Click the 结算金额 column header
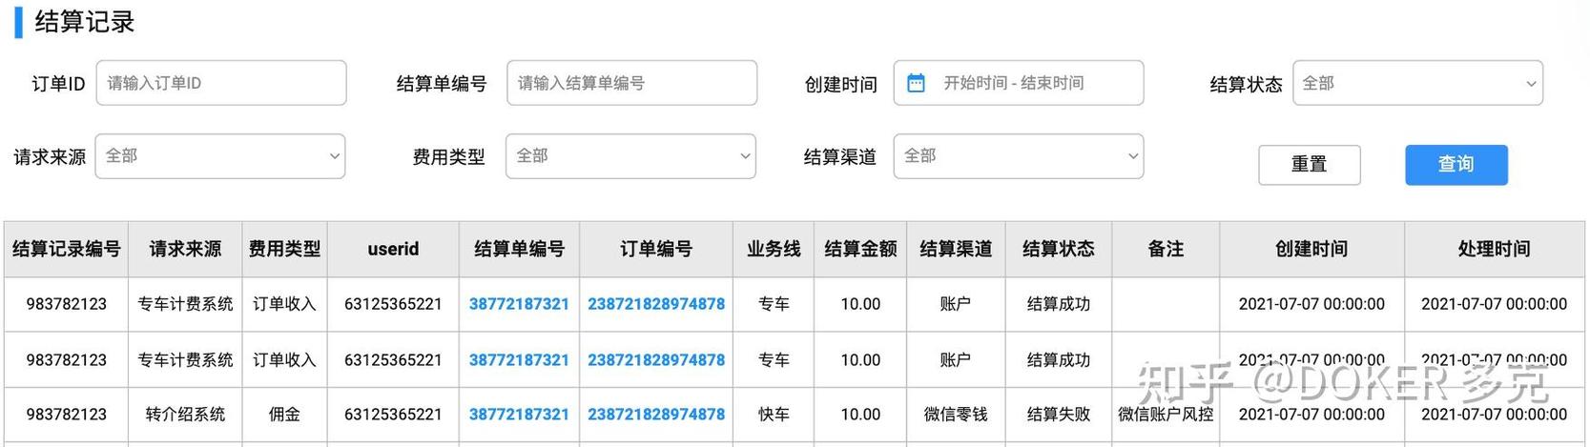This screenshot has height=447, width=1590. 860,249
